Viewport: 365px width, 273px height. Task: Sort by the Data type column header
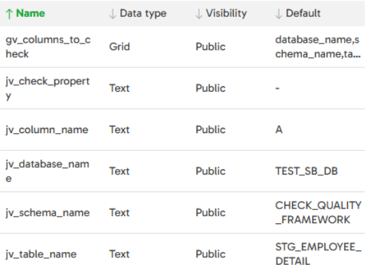[x=143, y=14]
